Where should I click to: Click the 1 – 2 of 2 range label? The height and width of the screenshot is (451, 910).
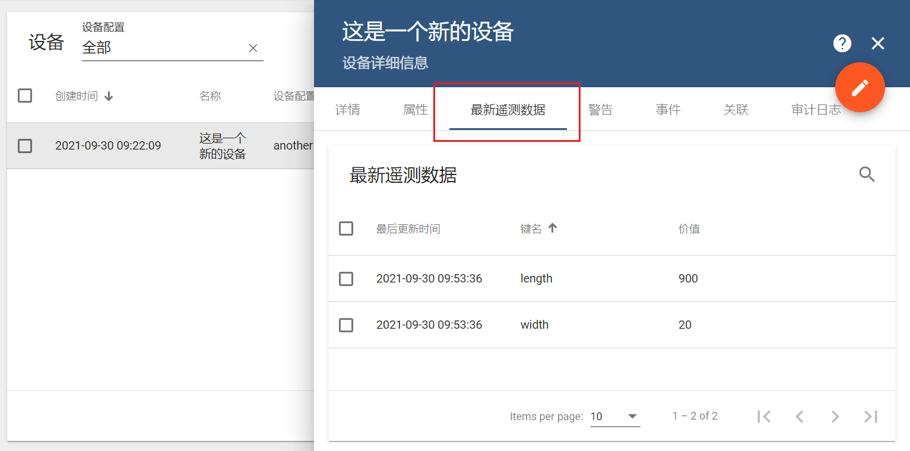click(695, 416)
